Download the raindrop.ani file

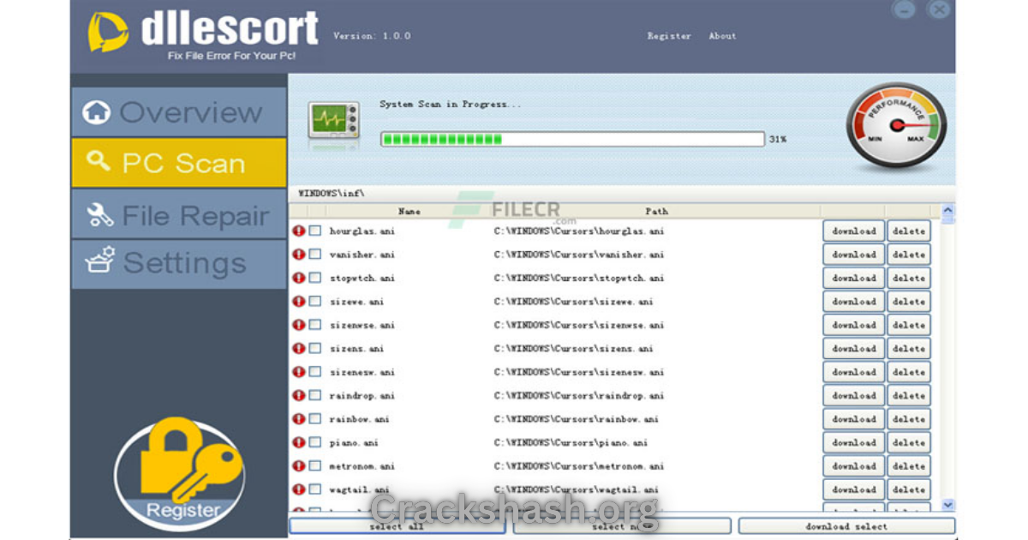click(854, 396)
